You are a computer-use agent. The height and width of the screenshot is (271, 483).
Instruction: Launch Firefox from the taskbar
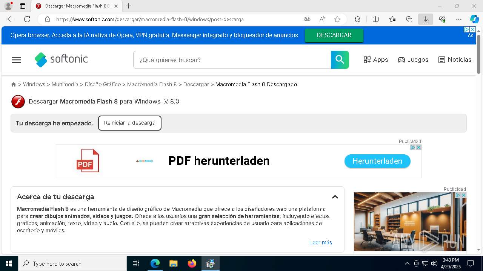pos(192,263)
